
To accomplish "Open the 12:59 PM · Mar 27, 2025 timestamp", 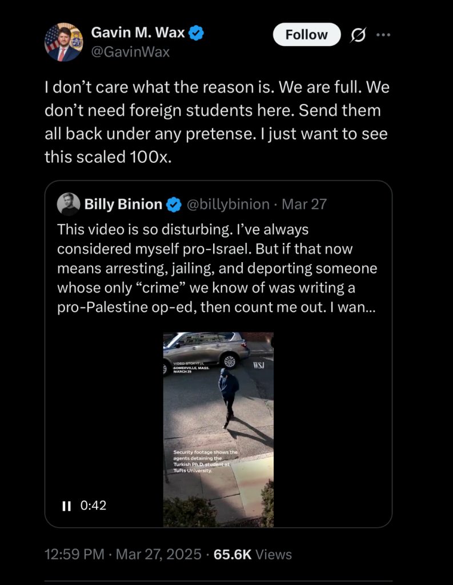I will tap(123, 554).
